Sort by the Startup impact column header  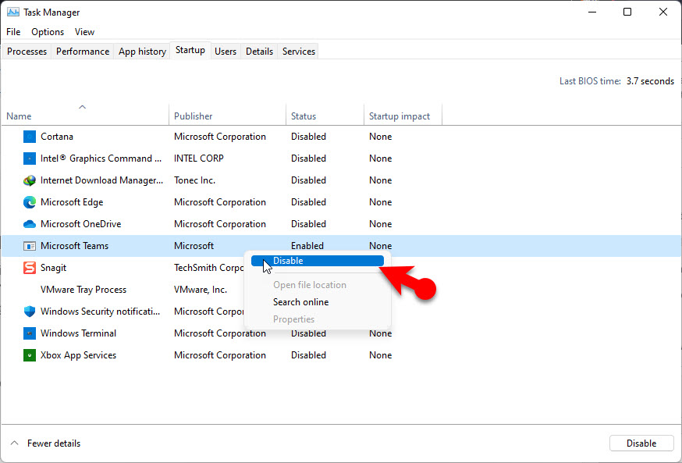(x=403, y=115)
